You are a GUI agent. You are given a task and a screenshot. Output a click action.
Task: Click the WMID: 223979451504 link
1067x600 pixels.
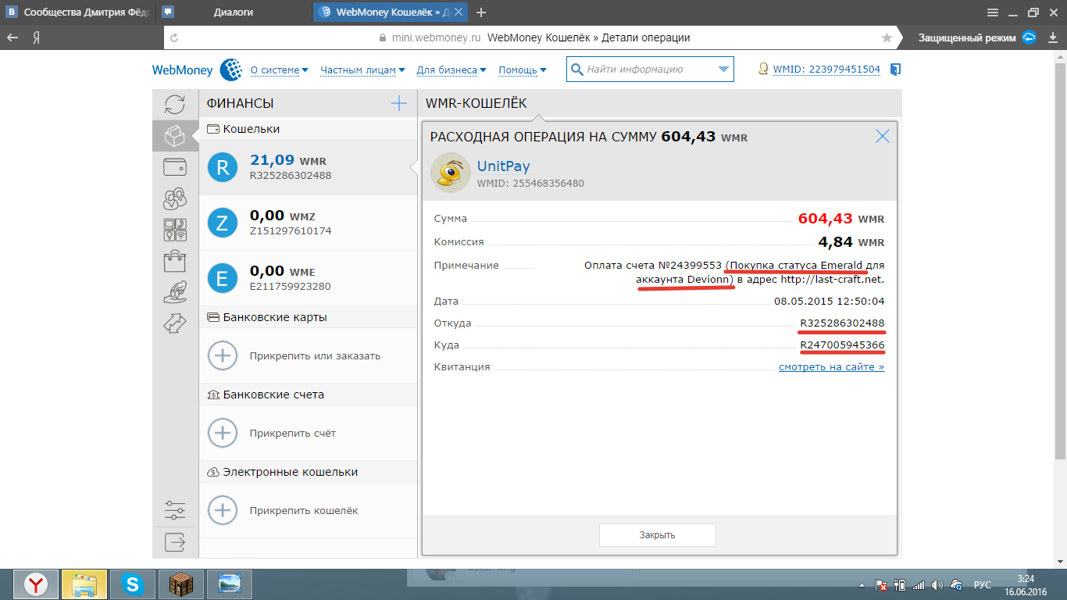(826, 70)
